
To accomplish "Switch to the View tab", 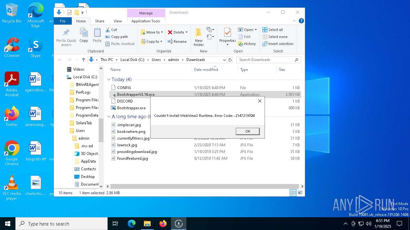I will 118,21.
